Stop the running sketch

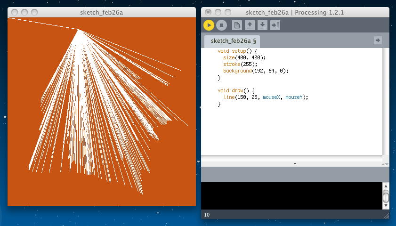coord(221,25)
